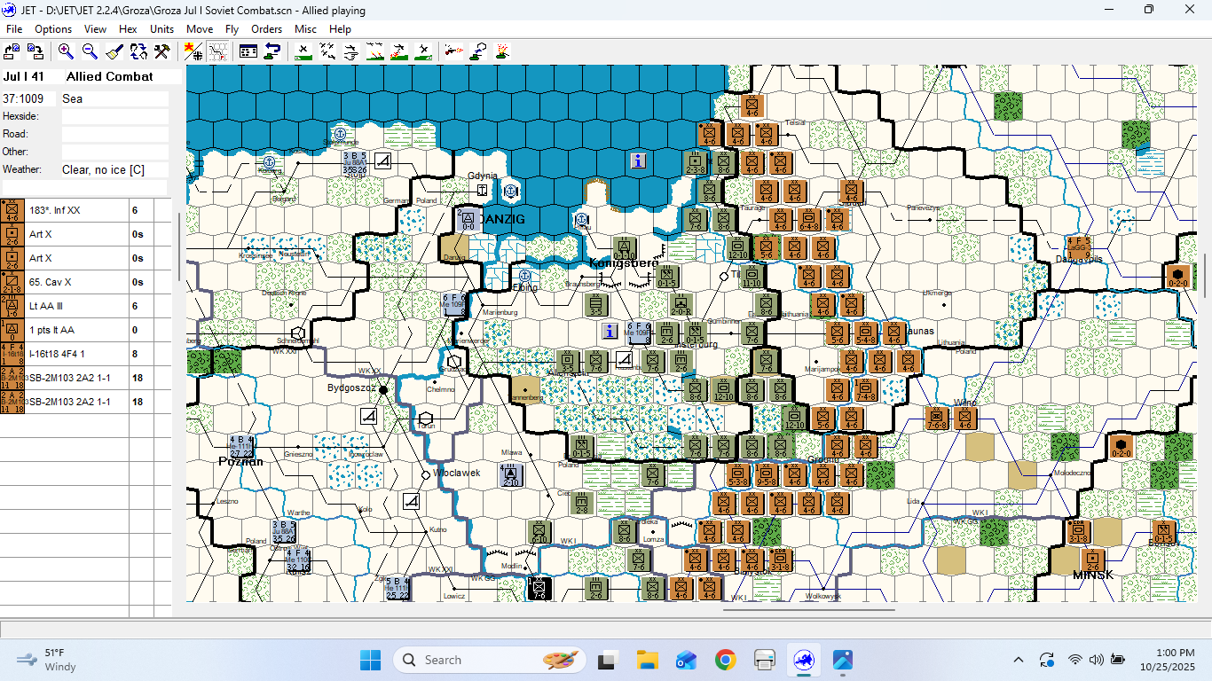Expand the hidden system tray icons chevron
Image resolution: width=1212 pixels, height=681 pixels.
(1019, 660)
